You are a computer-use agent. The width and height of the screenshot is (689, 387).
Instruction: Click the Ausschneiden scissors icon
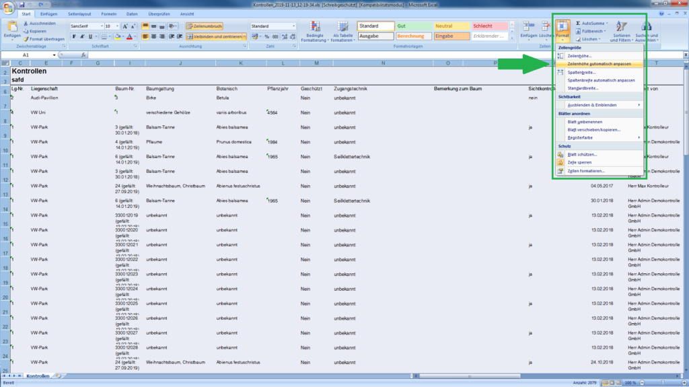pos(26,23)
